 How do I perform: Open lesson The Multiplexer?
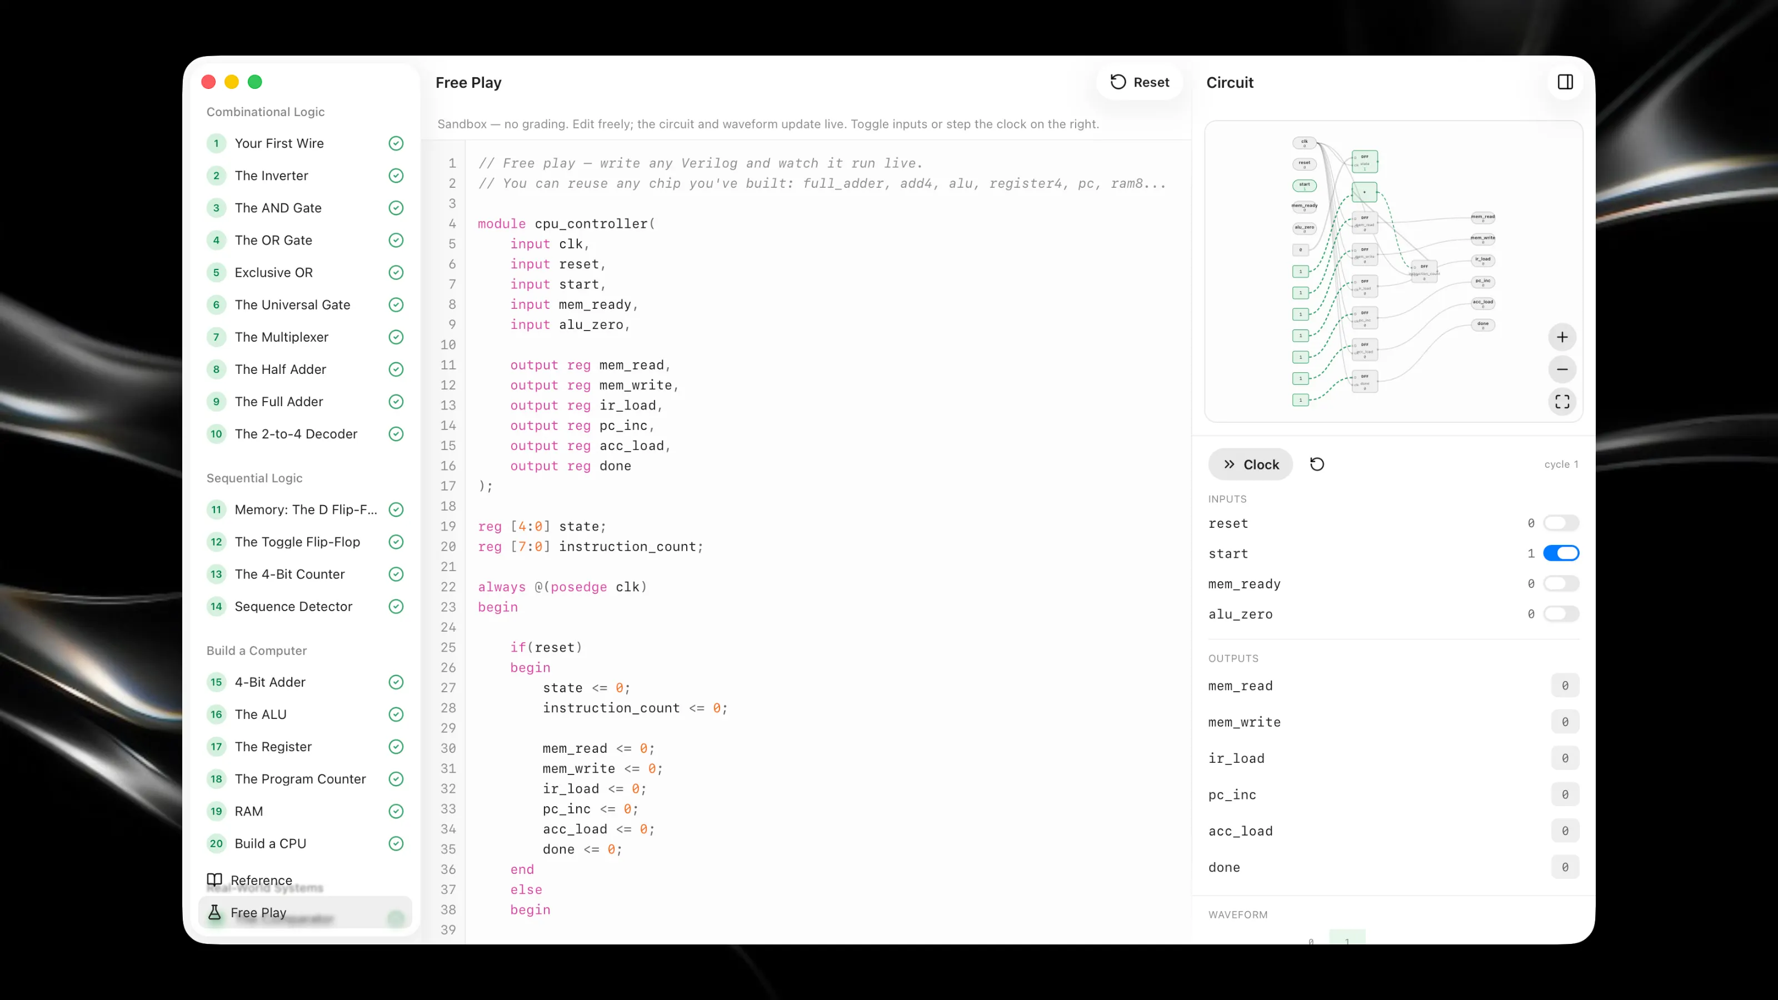[x=304, y=337]
